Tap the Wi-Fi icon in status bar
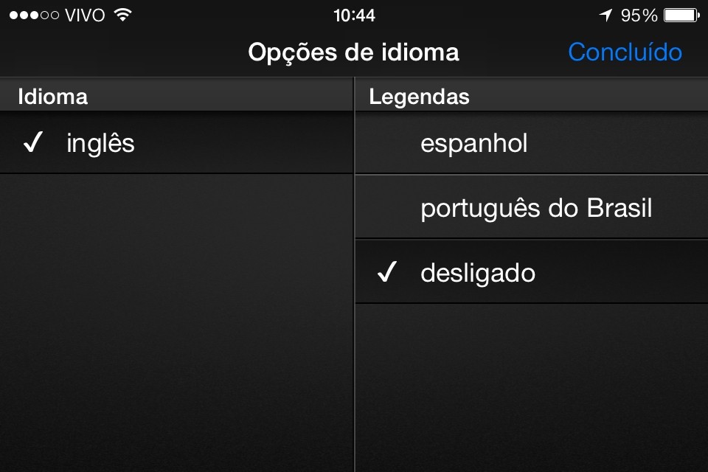Viewport: 708px width, 472px height. pos(123,15)
